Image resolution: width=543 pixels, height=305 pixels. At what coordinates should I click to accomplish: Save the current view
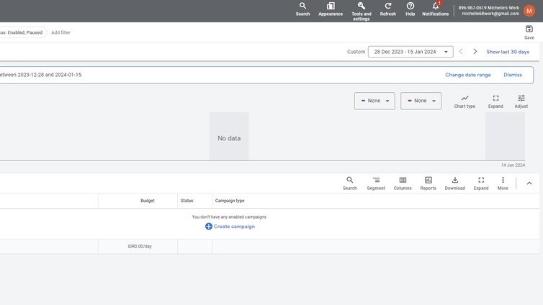click(x=529, y=32)
